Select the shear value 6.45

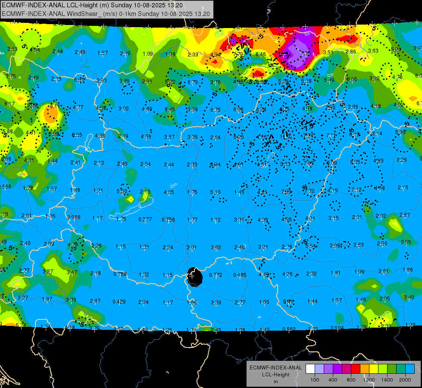[169, 110]
